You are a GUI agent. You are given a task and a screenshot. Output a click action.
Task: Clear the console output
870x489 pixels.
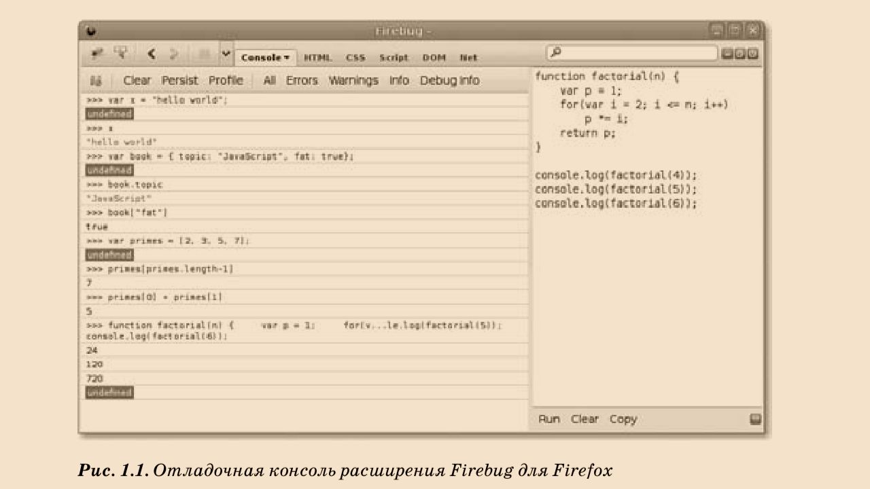(137, 80)
